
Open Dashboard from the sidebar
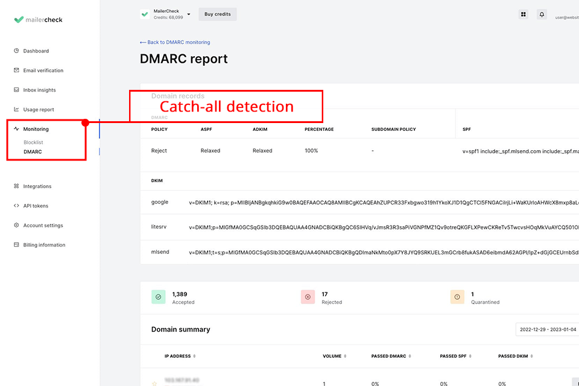tap(36, 51)
